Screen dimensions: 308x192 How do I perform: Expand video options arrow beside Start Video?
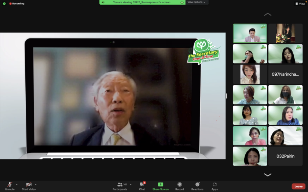tap(36, 184)
